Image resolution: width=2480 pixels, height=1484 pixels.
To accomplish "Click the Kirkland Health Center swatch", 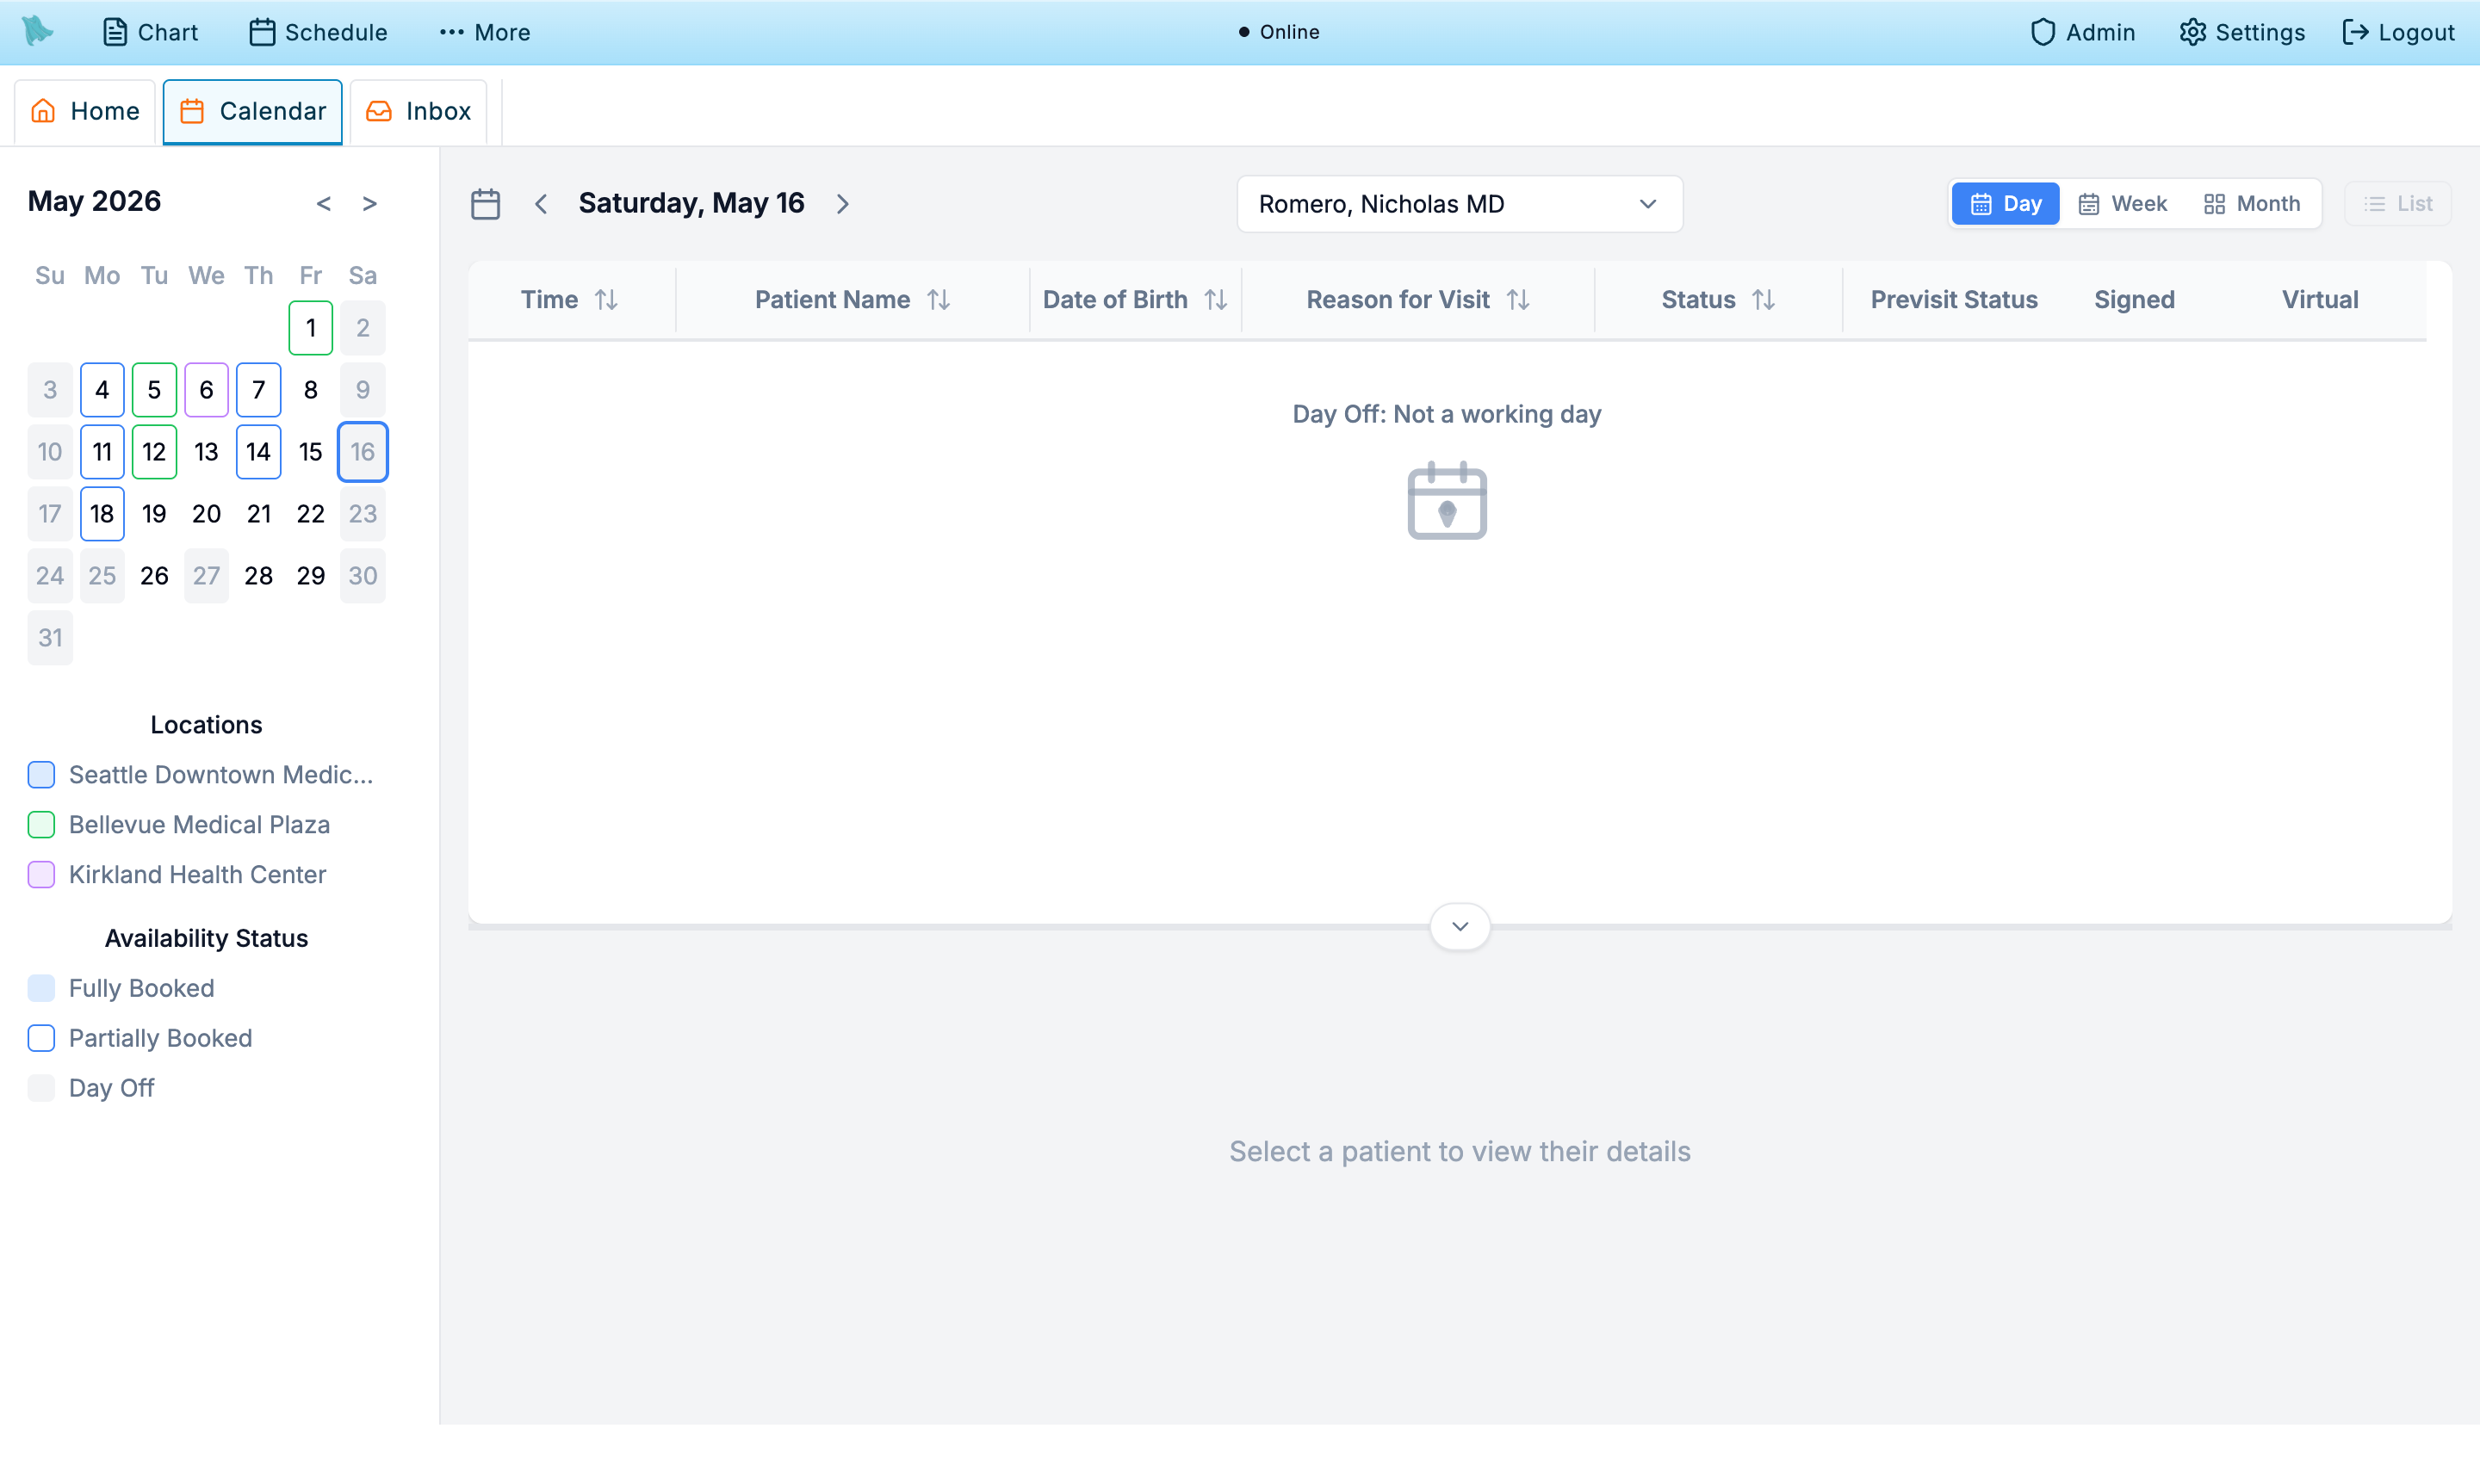I will (41, 875).
